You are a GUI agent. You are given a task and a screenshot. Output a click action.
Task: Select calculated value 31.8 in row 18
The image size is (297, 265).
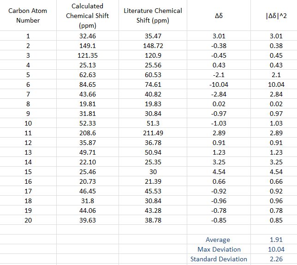point(88,200)
